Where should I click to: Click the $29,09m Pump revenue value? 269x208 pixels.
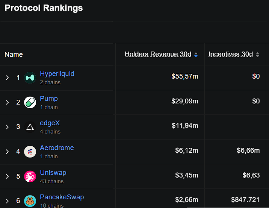click(x=185, y=101)
